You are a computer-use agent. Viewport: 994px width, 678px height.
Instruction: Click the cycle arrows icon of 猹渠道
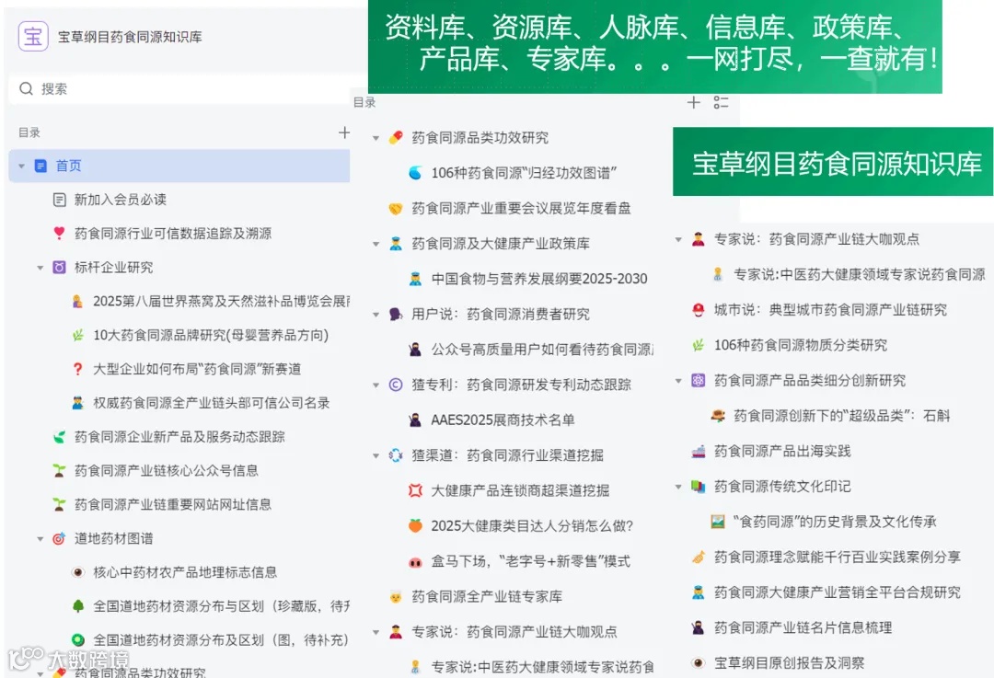(396, 455)
